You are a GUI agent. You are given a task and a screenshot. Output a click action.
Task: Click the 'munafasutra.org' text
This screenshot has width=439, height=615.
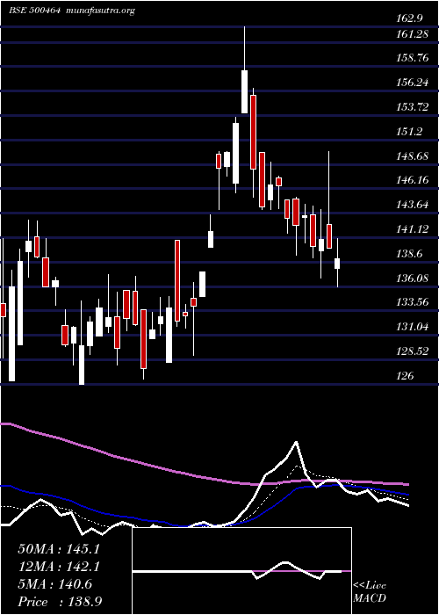coord(101,11)
